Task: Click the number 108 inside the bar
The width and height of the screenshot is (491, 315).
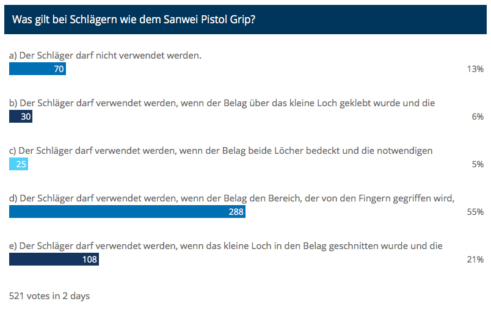Action: pos(90,259)
